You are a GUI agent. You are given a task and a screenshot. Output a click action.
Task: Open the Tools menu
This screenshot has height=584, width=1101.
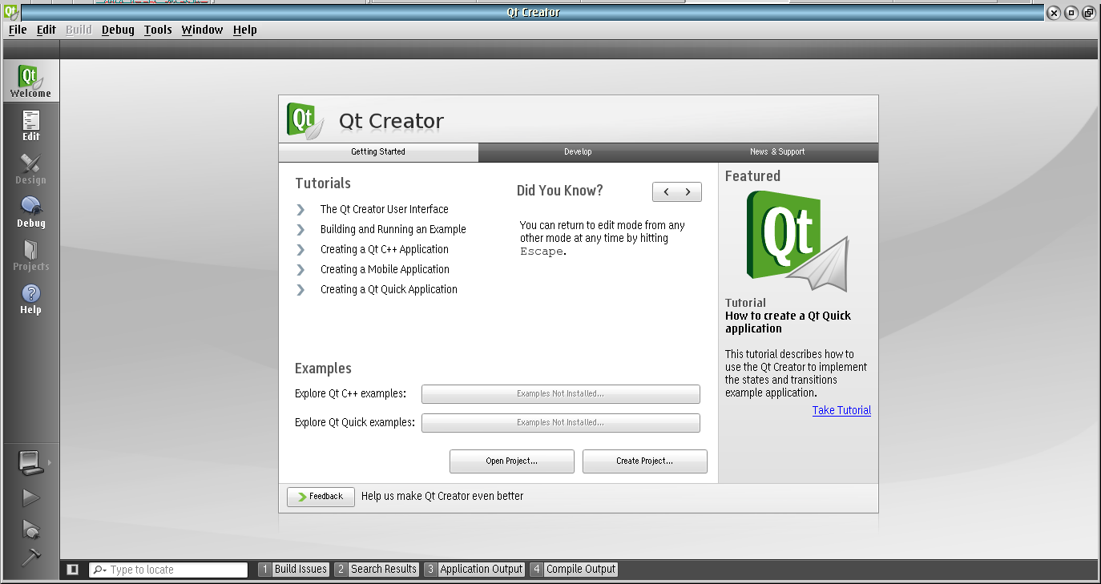[158, 30]
